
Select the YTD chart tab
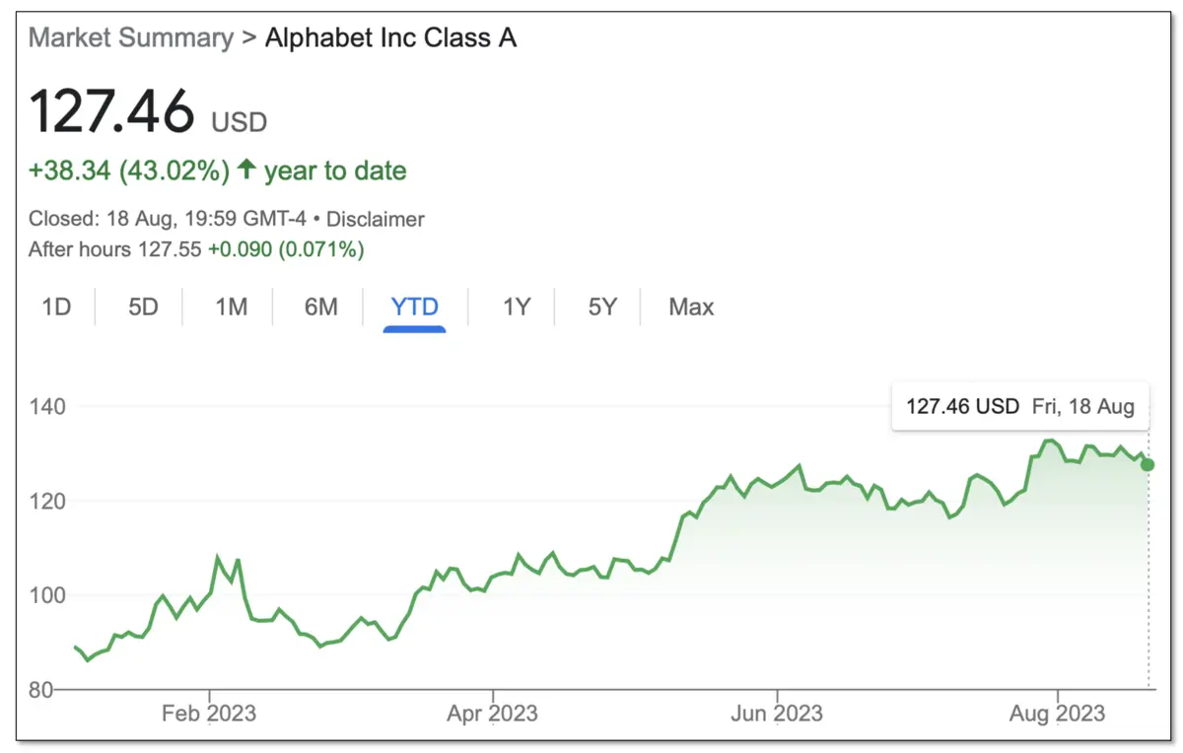click(x=414, y=307)
